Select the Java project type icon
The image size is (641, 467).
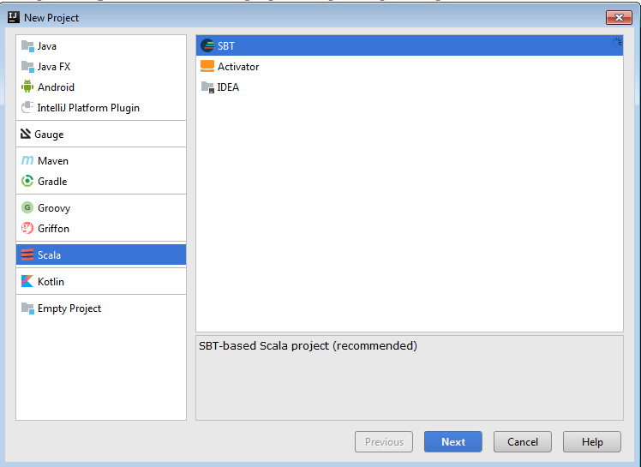click(27, 46)
